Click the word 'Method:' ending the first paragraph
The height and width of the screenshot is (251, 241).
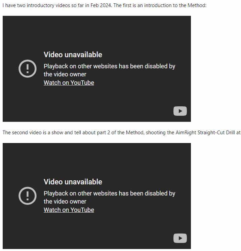click(197, 5)
